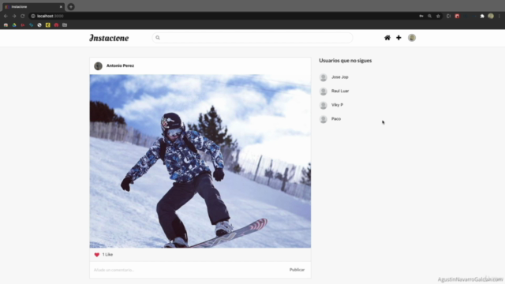The width and height of the screenshot is (505, 284).
Task: Click the key password icon in address bar
Action: point(421,16)
